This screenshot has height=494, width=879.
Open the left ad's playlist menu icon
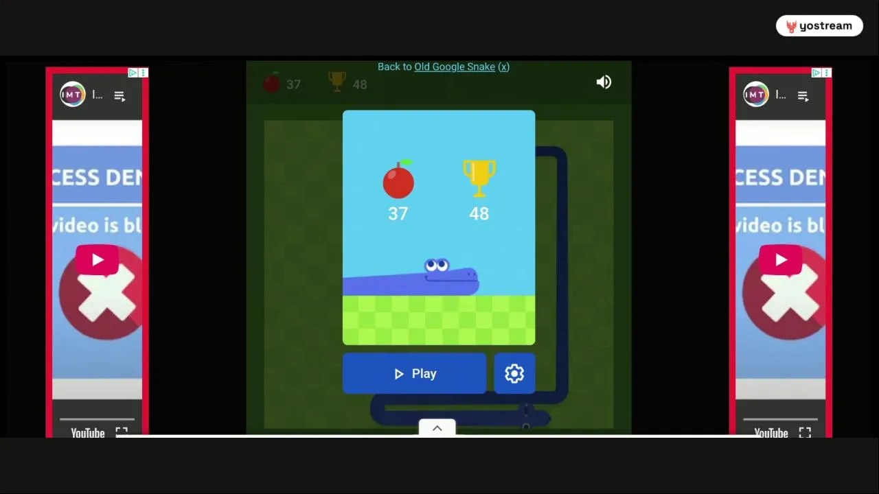click(119, 96)
